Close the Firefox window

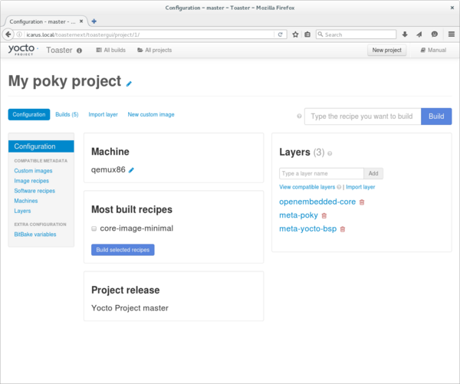point(452,8)
